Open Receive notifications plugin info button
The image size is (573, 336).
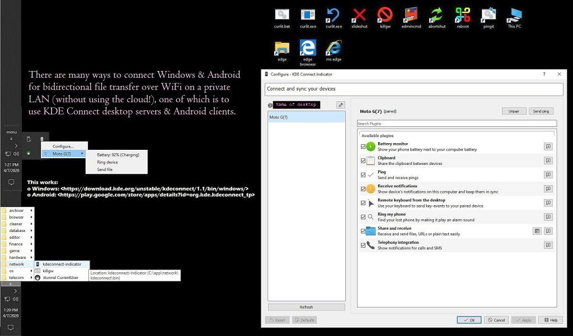coord(548,189)
